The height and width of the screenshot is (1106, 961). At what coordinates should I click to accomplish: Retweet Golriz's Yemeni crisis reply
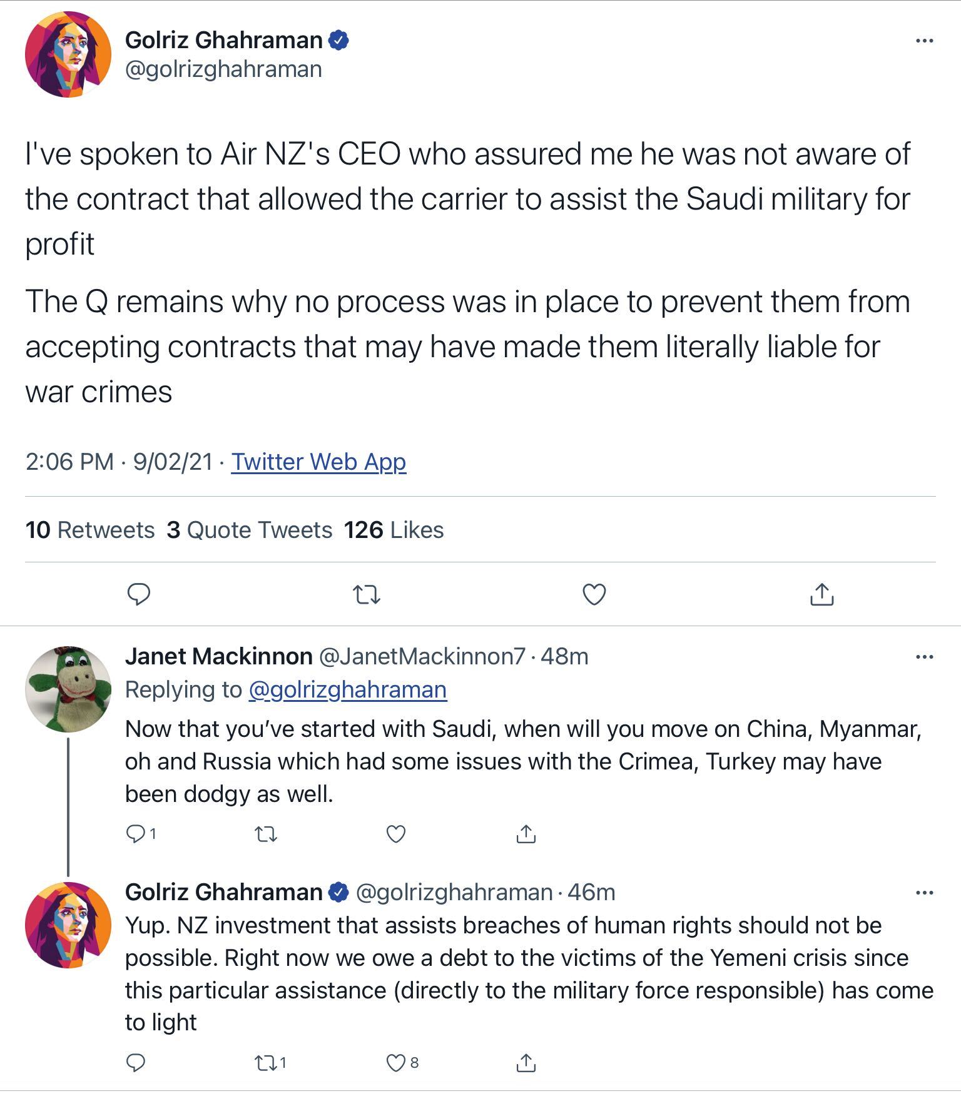tap(266, 1062)
